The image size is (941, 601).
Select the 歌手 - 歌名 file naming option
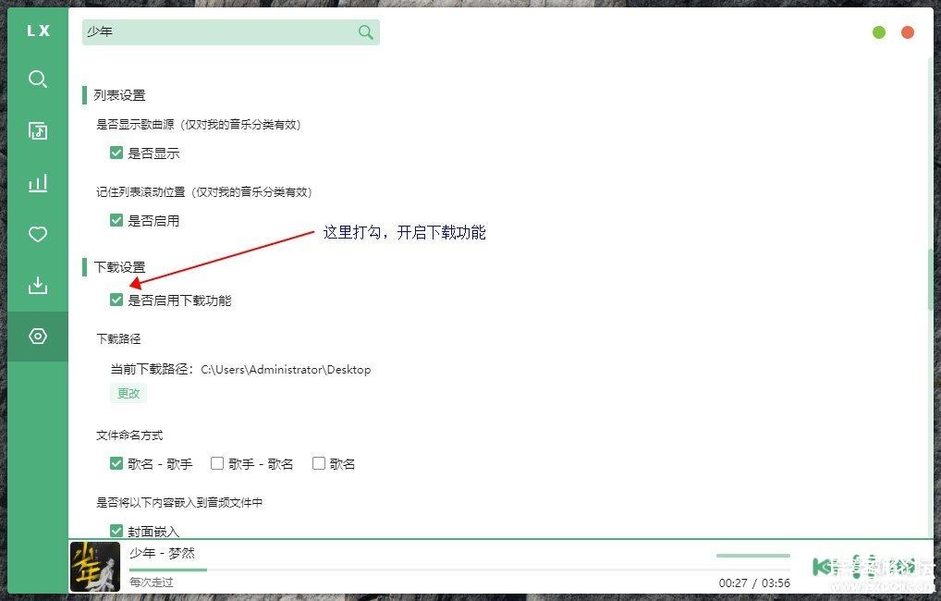[x=217, y=464]
